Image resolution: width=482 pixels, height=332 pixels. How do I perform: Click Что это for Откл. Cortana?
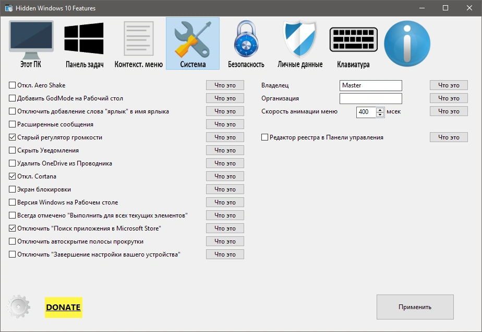point(225,176)
